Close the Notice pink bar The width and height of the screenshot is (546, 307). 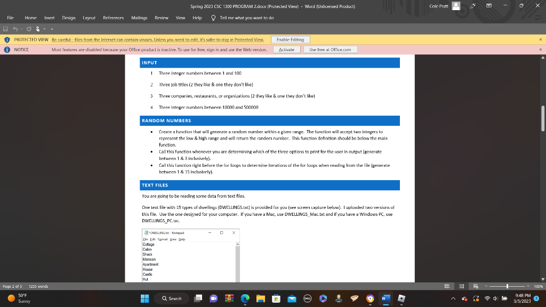pyautogui.click(x=541, y=50)
